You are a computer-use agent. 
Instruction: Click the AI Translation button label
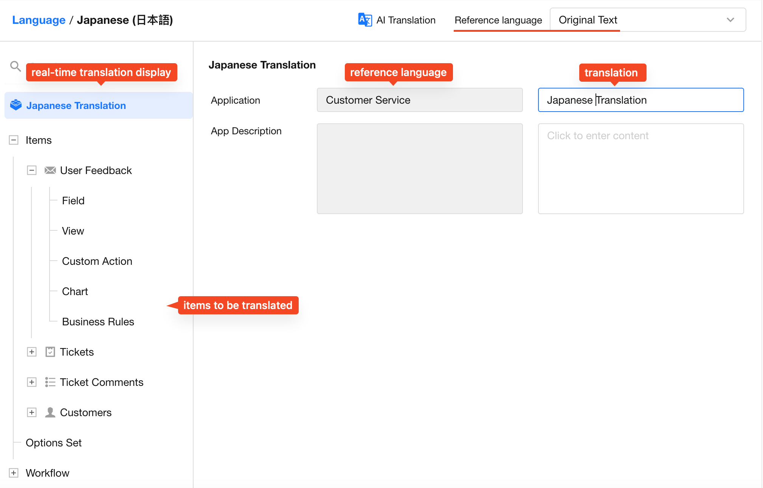[x=406, y=20]
